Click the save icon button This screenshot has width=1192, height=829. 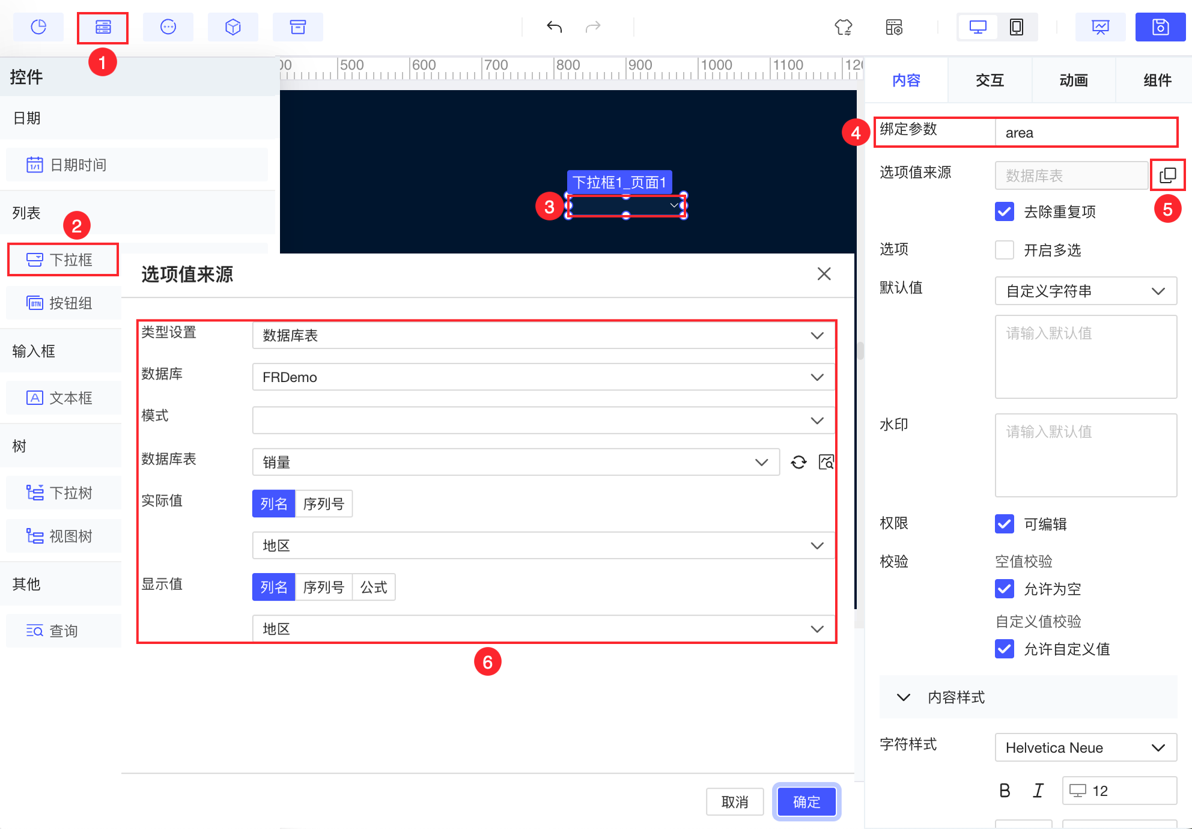click(1160, 27)
